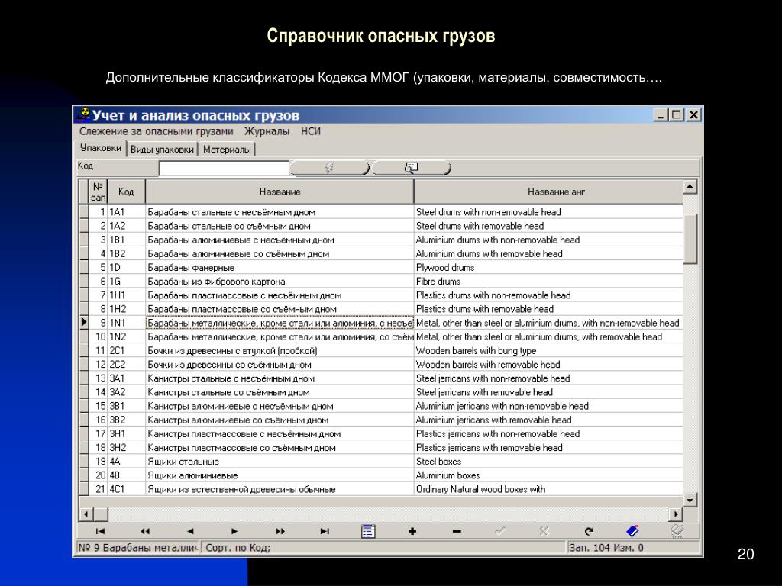Select cell Steel jerricans with removable head
Image resolution: width=782 pixels, height=586 pixels.
point(548,392)
